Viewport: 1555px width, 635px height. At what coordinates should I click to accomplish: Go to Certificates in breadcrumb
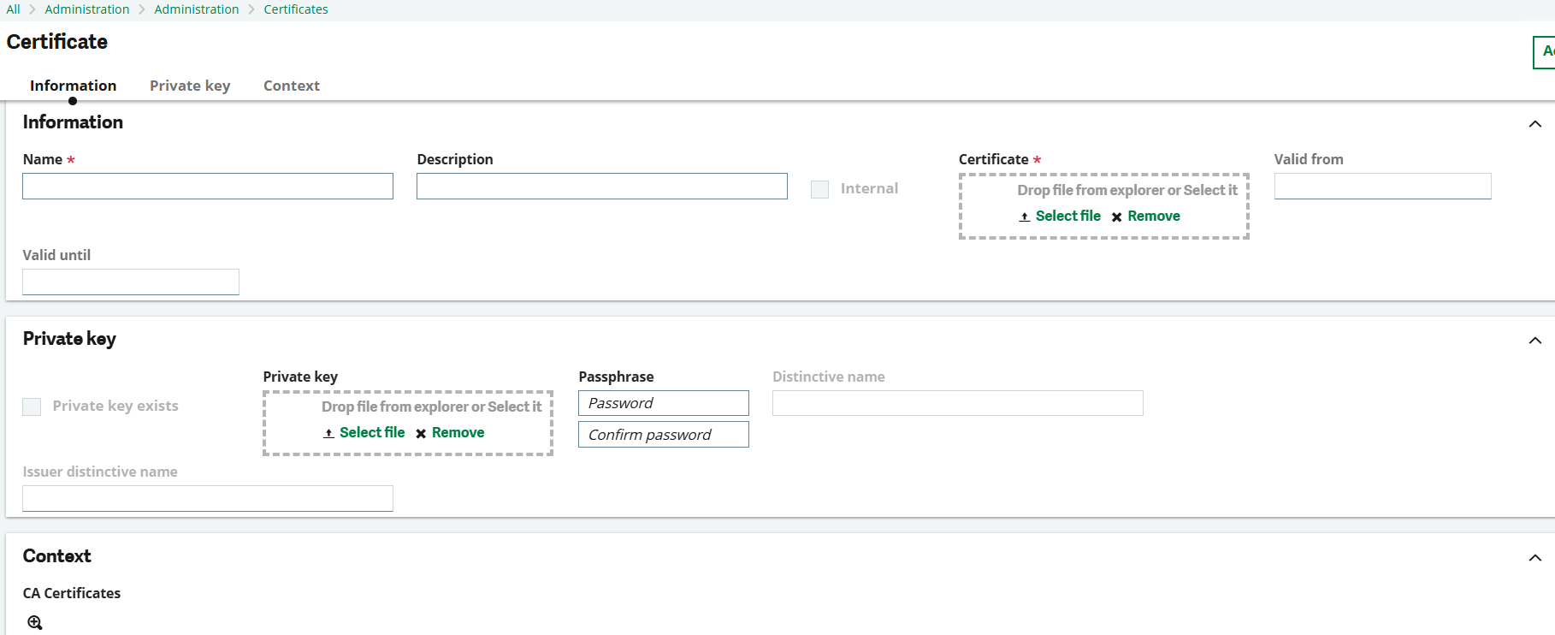[295, 9]
